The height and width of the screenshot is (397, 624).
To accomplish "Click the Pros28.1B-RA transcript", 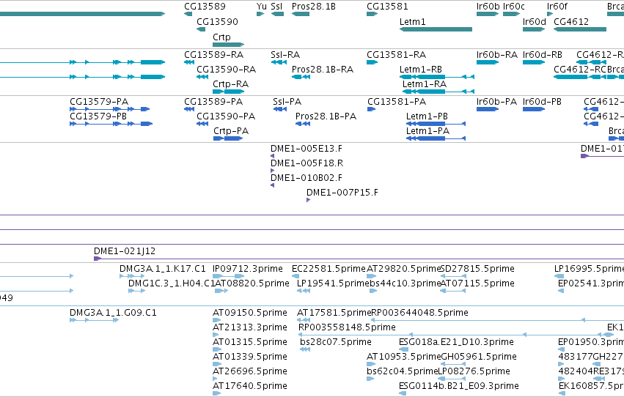I will click(301, 77).
